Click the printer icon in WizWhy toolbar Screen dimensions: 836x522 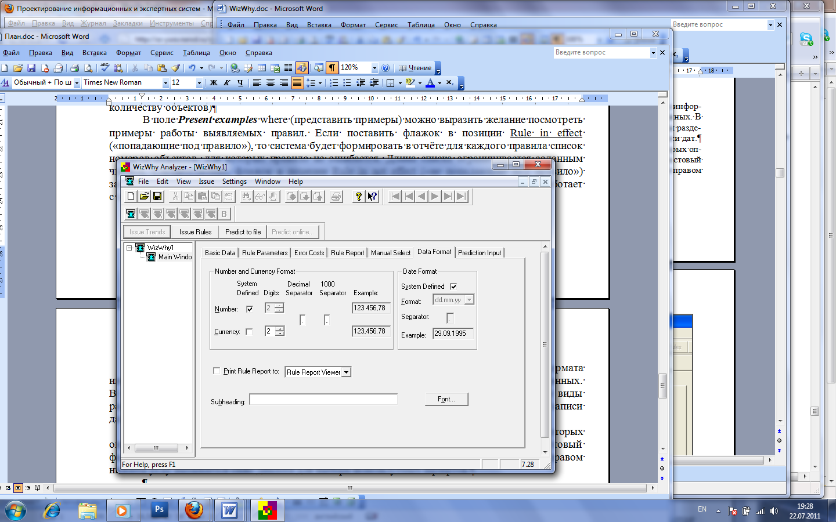click(336, 197)
